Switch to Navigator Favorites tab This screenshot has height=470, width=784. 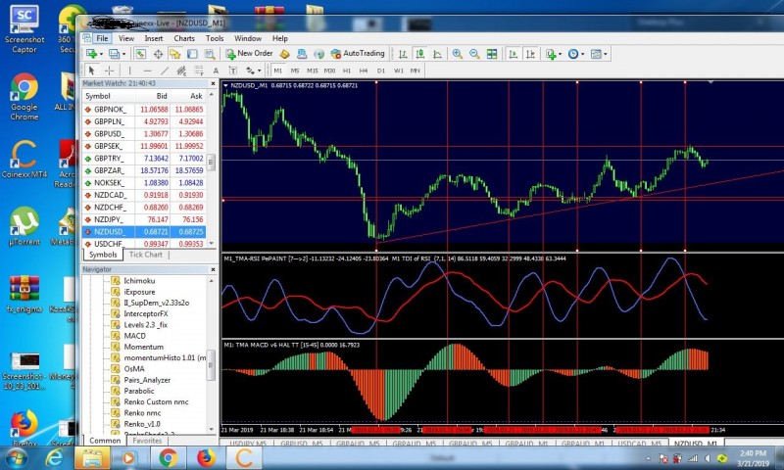click(x=147, y=441)
